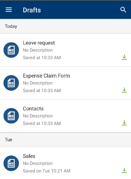
Task: Tap No Description under Leave request
Action: (x=38, y=50)
